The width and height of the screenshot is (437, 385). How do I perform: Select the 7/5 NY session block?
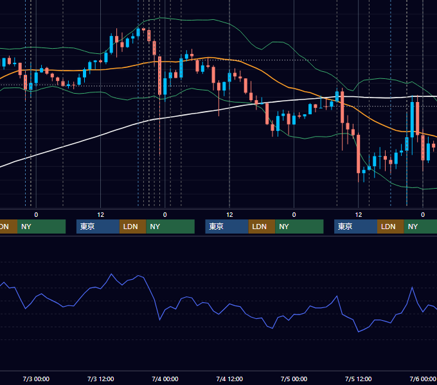coord(420,227)
